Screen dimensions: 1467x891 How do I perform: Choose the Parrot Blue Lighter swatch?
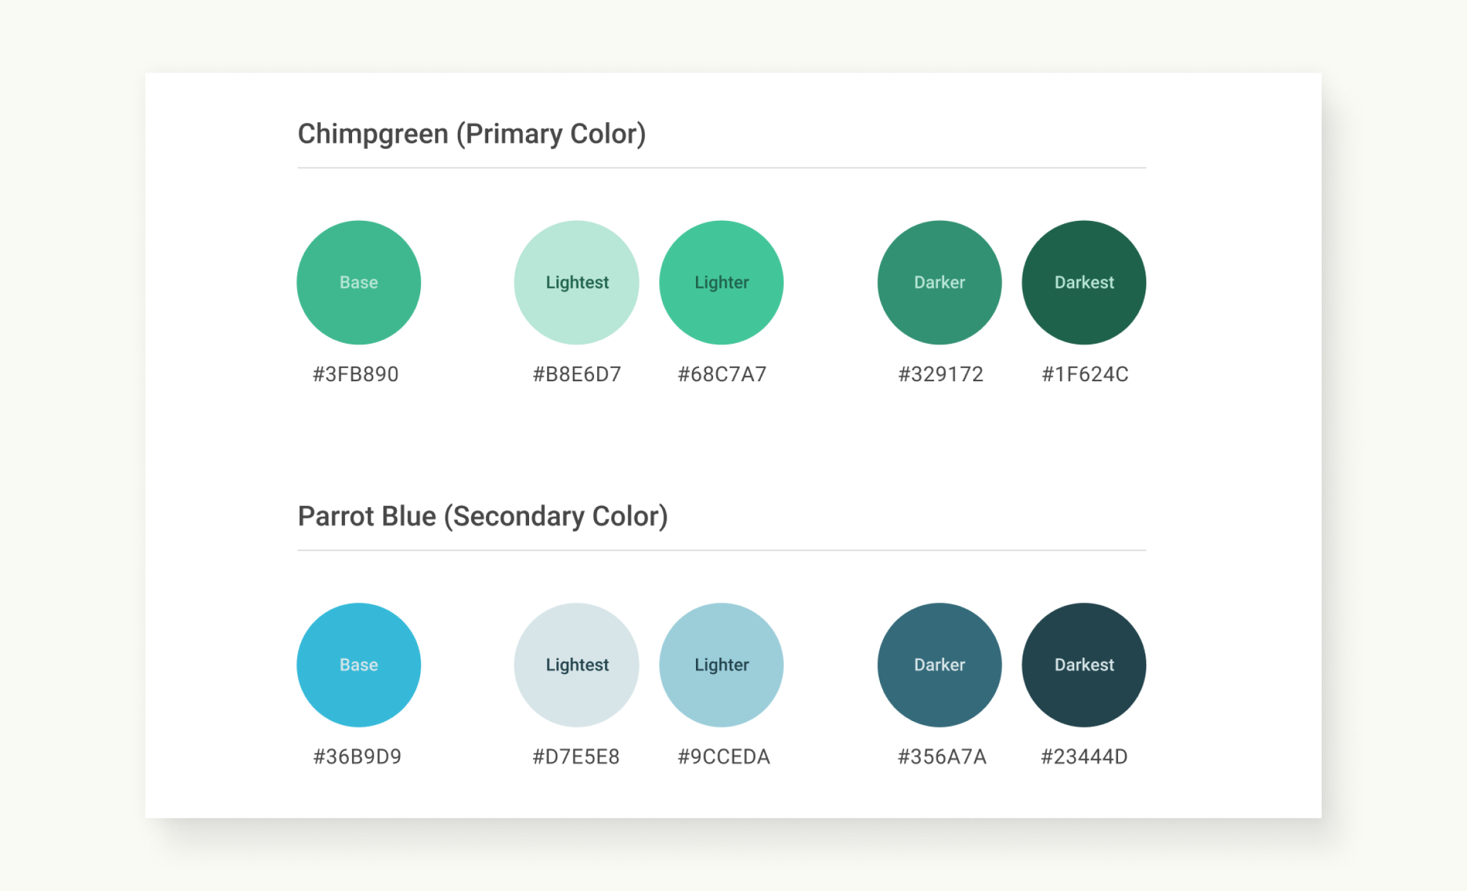tap(721, 665)
